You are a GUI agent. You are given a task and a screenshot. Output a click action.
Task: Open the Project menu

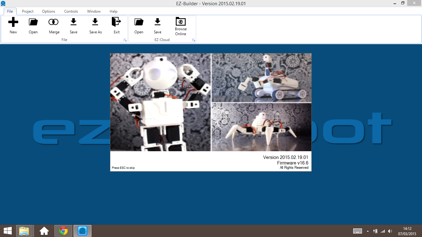[x=27, y=11]
